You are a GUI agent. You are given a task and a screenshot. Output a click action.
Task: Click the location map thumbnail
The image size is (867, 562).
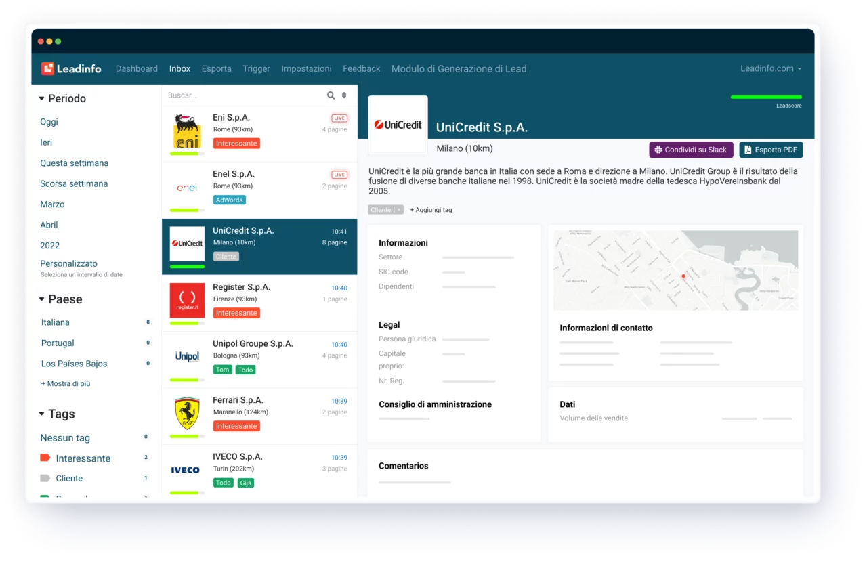(x=676, y=271)
